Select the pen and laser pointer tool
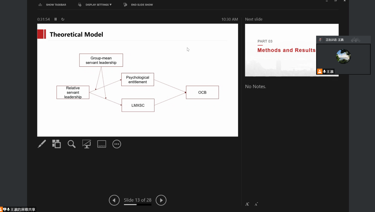The image size is (375, 212). [x=42, y=144]
